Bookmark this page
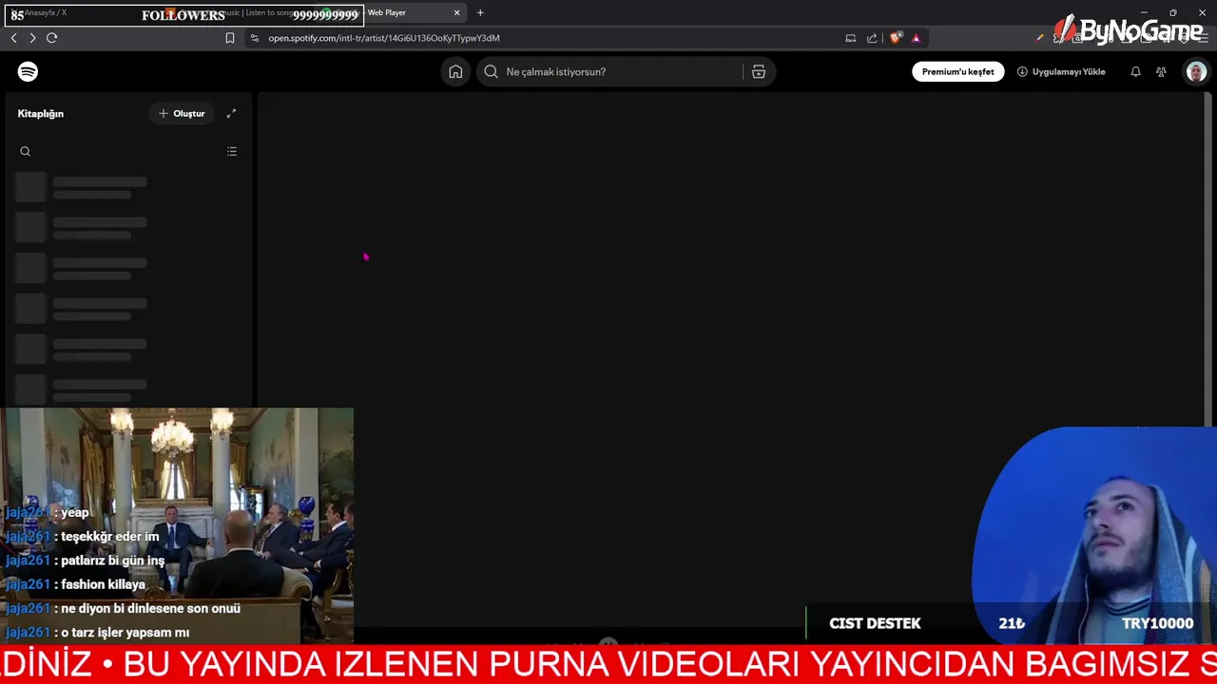Screen dimensions: 1217x684 (229, 38)
